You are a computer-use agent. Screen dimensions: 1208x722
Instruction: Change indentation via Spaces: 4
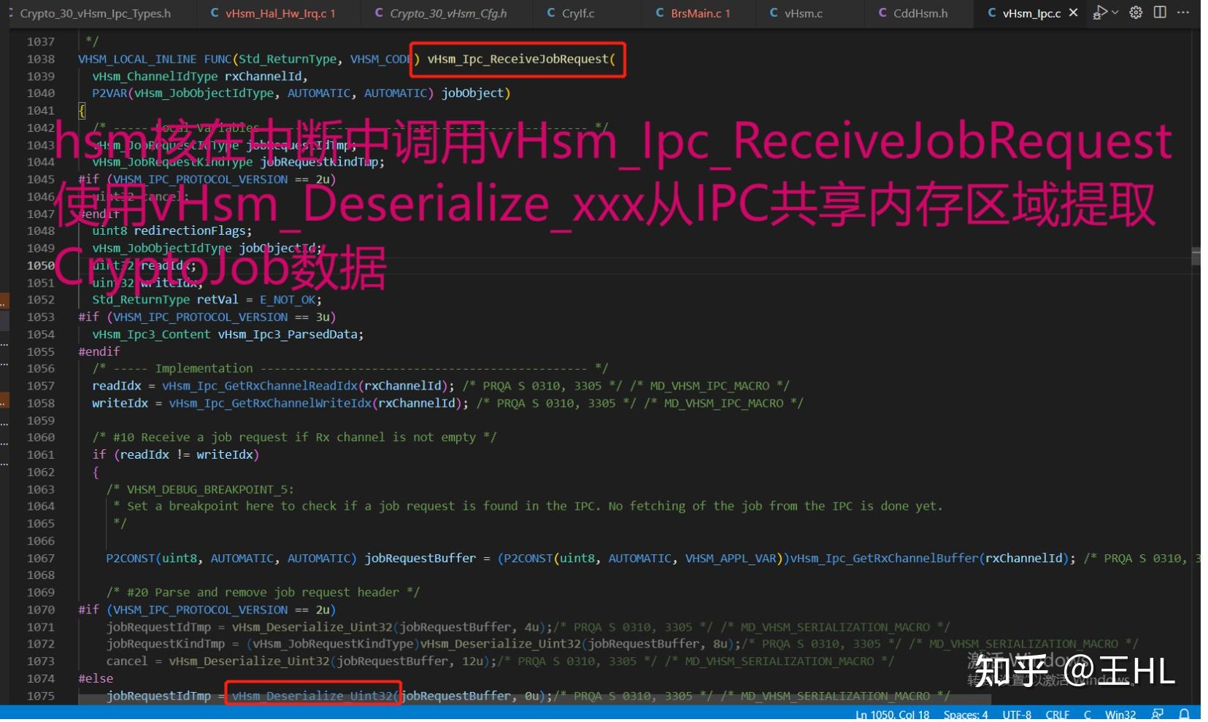click(x=966, y=714)
